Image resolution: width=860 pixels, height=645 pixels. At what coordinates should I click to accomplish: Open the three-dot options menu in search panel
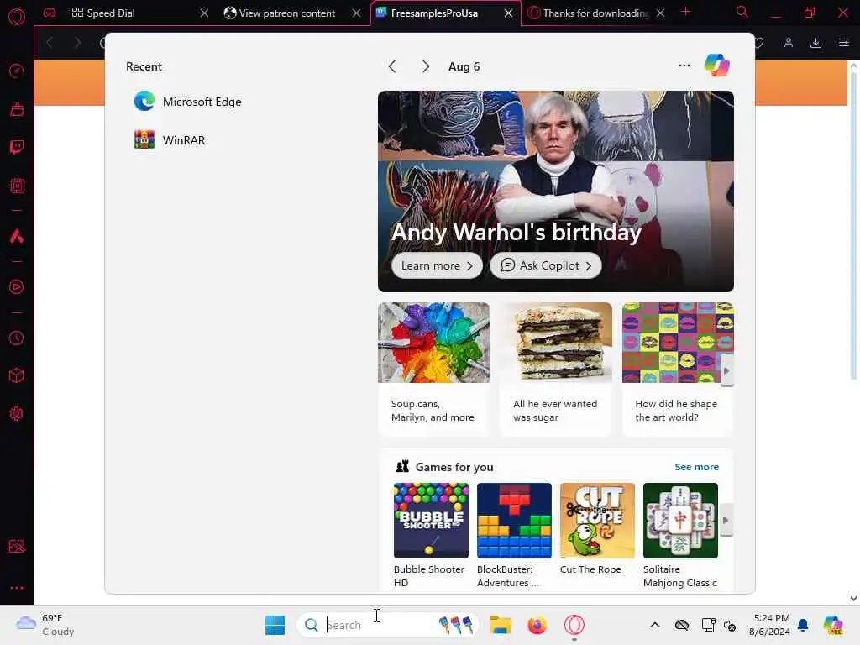684,66
